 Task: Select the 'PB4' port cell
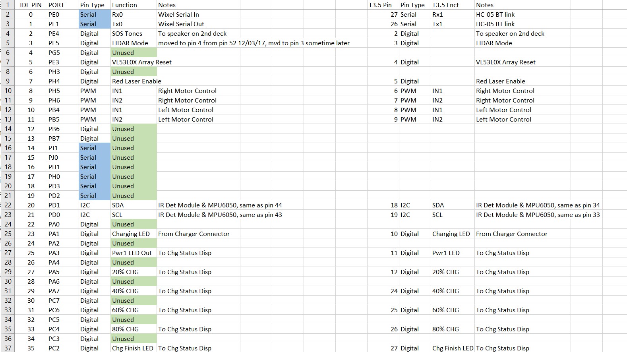click(62, 110)
